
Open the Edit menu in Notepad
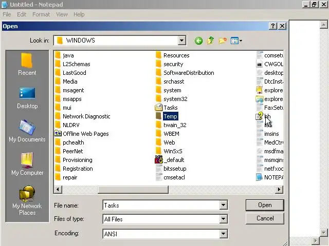click(22, 14)
